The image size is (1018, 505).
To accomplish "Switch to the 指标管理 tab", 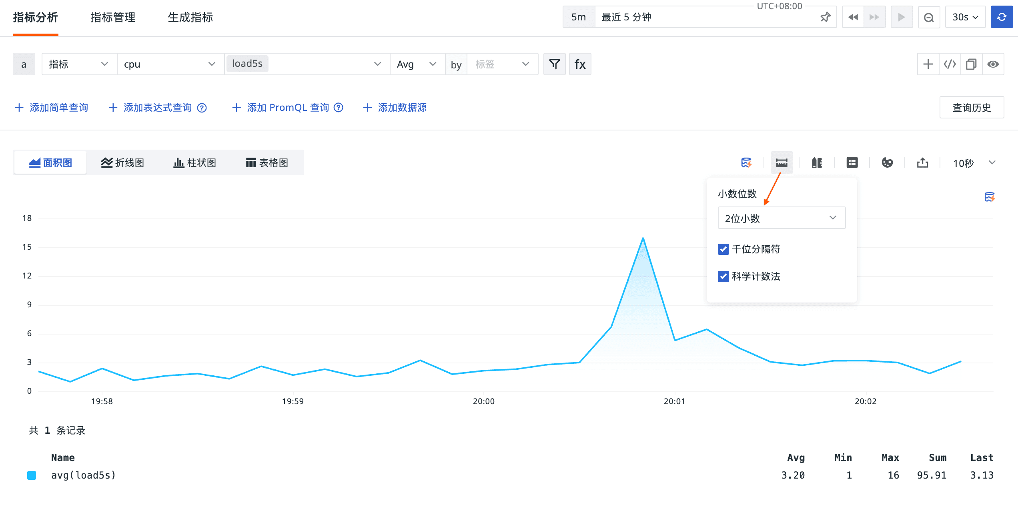I will point(113,17).
